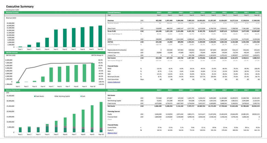Click the EBITDA Margin % axis title
This screenshot has width=267, height=143.
97,55
